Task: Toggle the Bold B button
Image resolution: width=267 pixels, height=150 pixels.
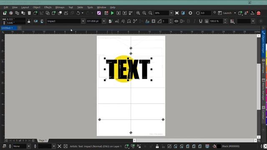Action: 188,21
